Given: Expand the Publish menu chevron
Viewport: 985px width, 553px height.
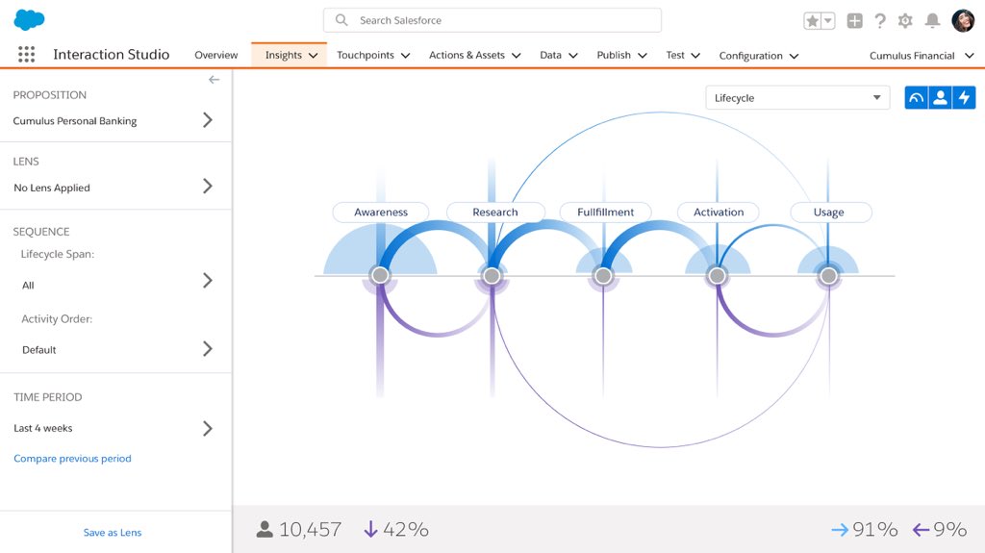Looking at the screenshot, I should (643, 56).
